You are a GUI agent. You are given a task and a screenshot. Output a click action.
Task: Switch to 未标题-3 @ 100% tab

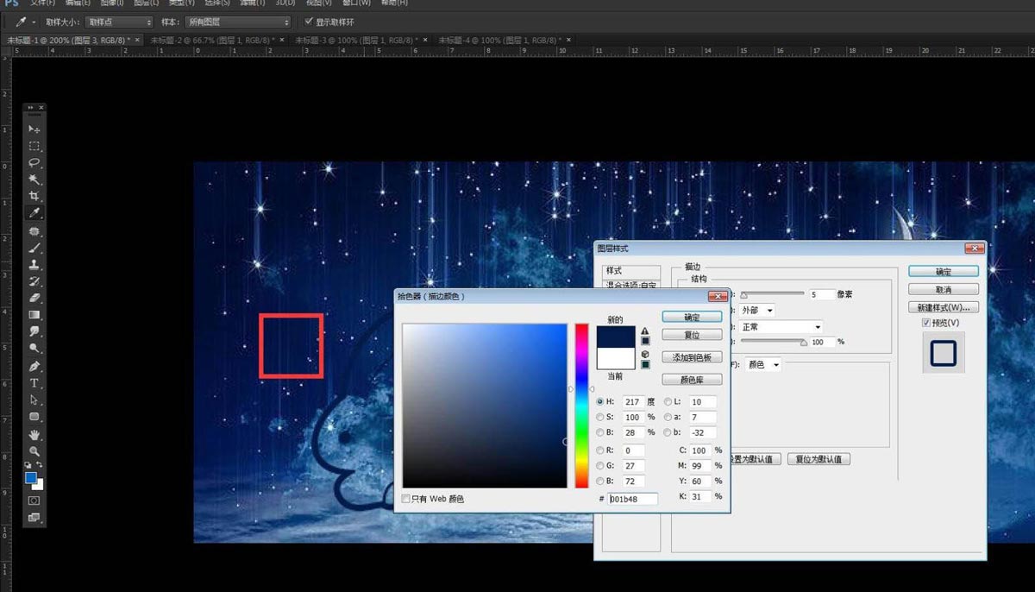[358, 40]
